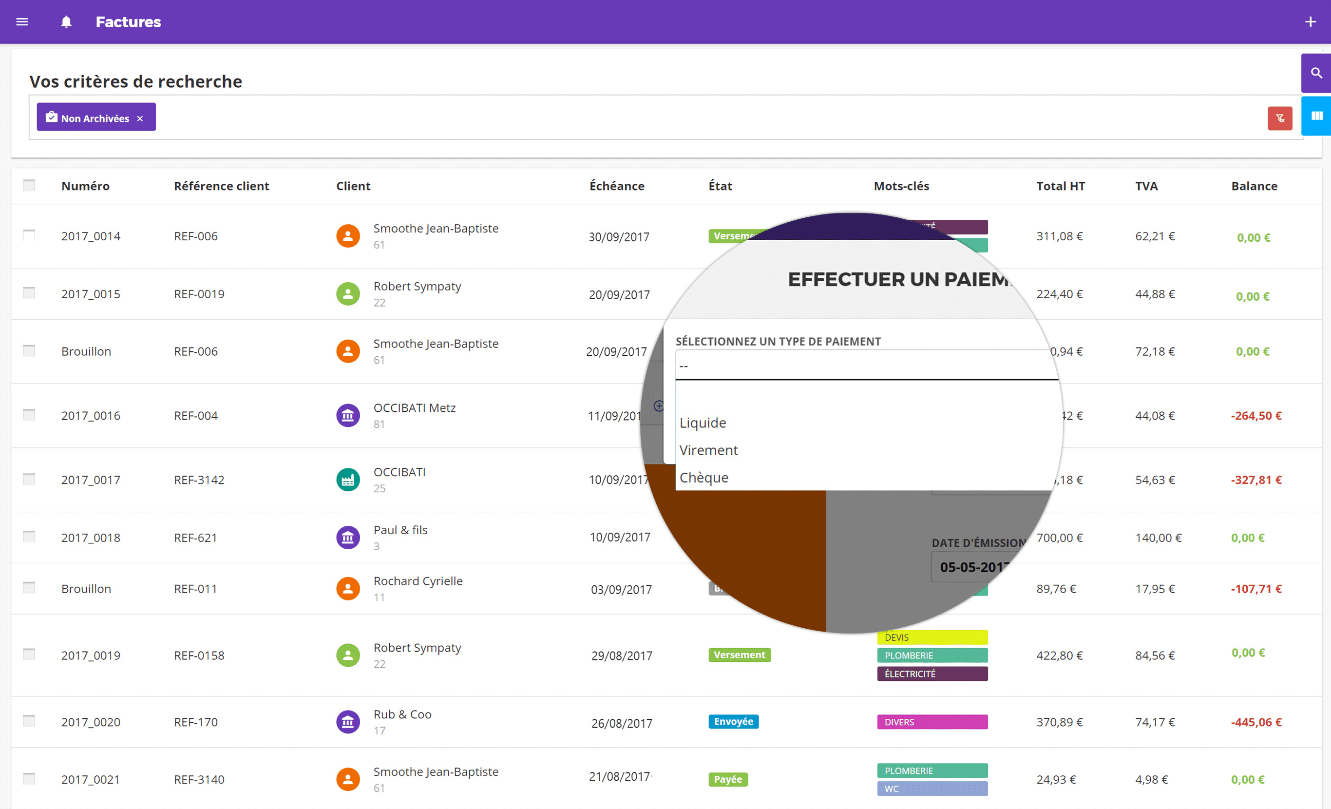Select Chèque payment option
Viewport: 1331px width, 809px height.
[x=704, y=478]
